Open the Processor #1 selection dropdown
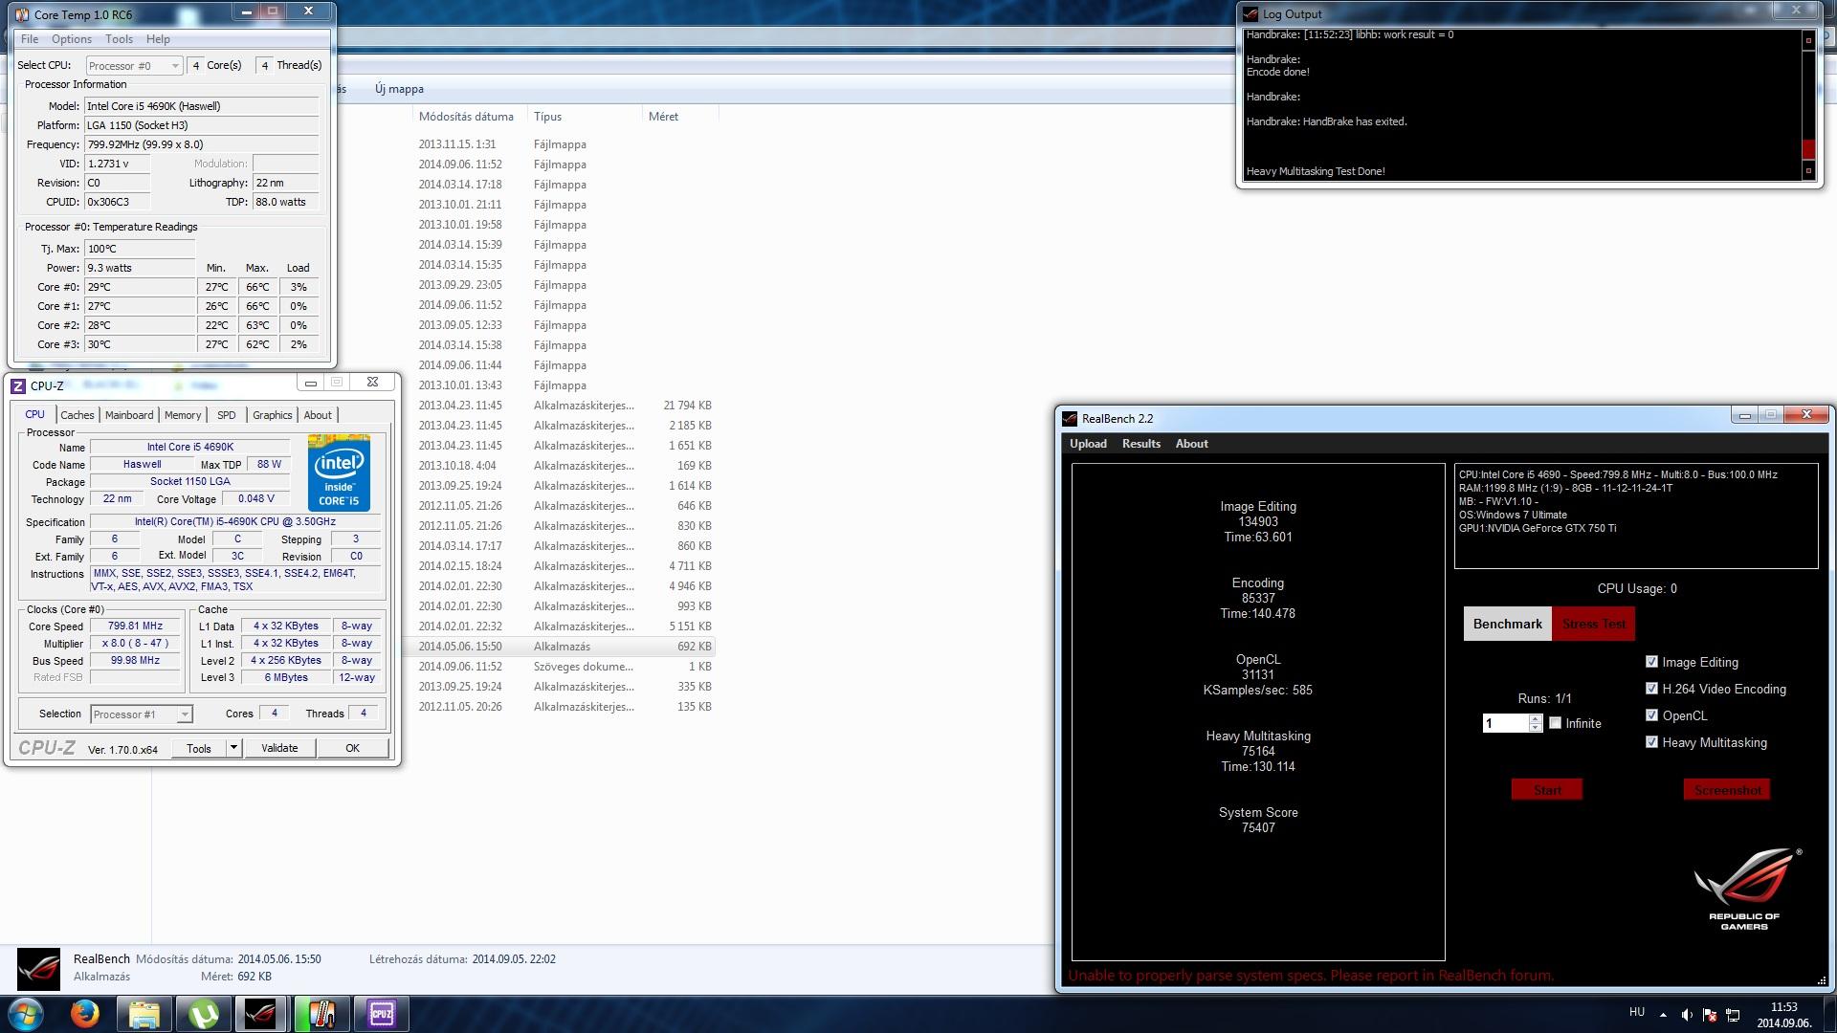Image resolution: width=1837 pixels, height=1033 pixels. 142,714
